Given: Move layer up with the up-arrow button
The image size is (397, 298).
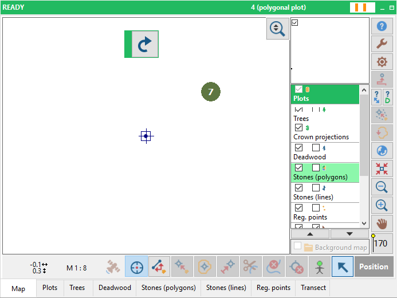Looking at the screenshot, I should click(x=310, y=234).
